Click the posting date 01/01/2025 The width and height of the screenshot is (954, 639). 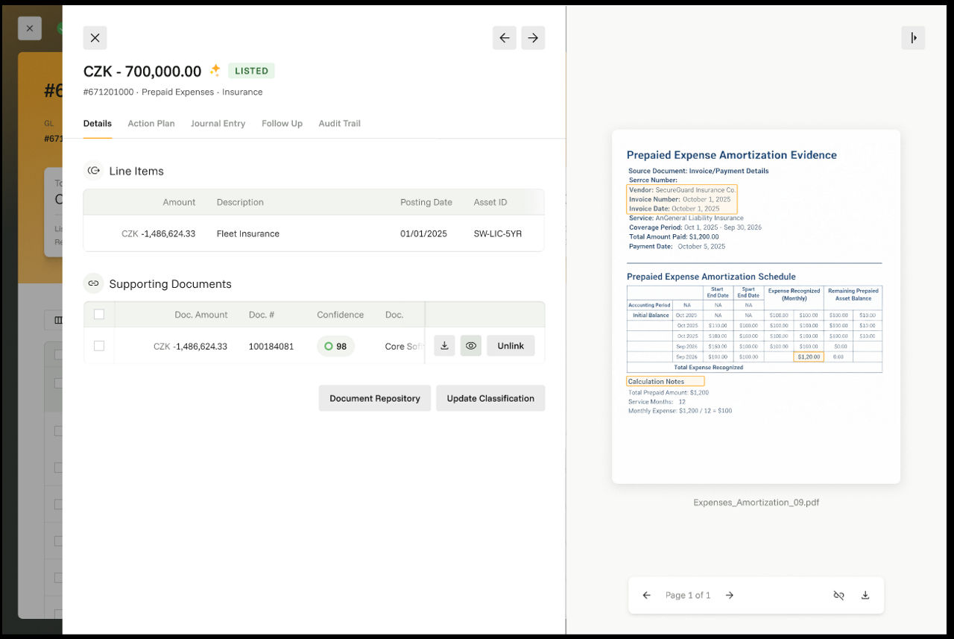click(x=423, y=233)
